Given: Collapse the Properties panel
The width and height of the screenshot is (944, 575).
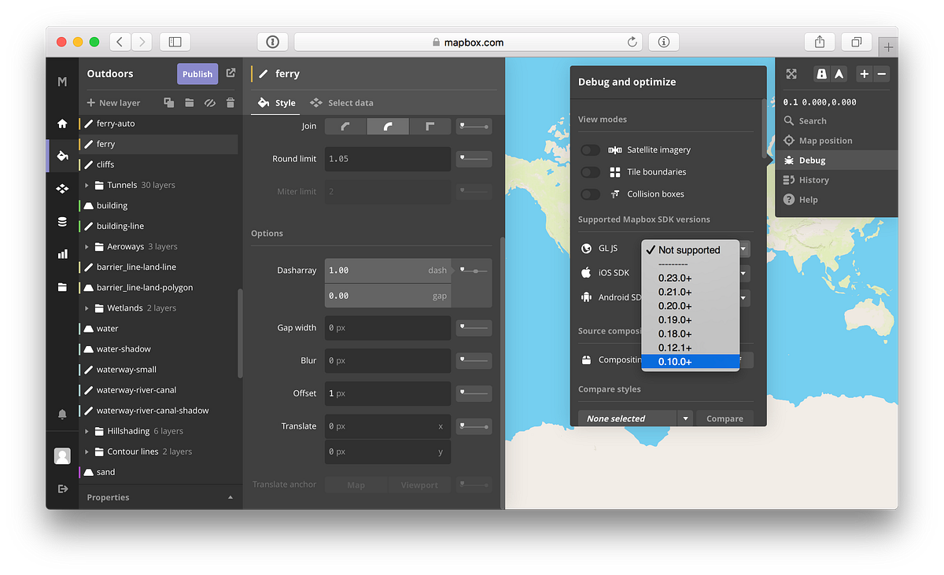Looking at the screenshot, I should [230, 497].
